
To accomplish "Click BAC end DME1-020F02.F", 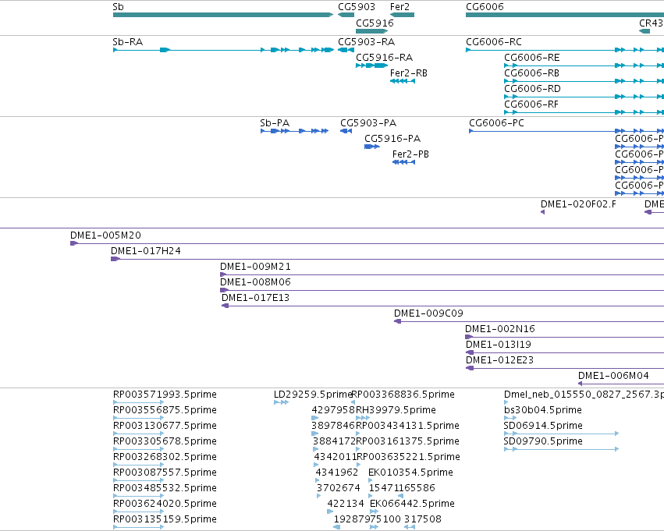I will pyautogui.click(x=543, y=212).
